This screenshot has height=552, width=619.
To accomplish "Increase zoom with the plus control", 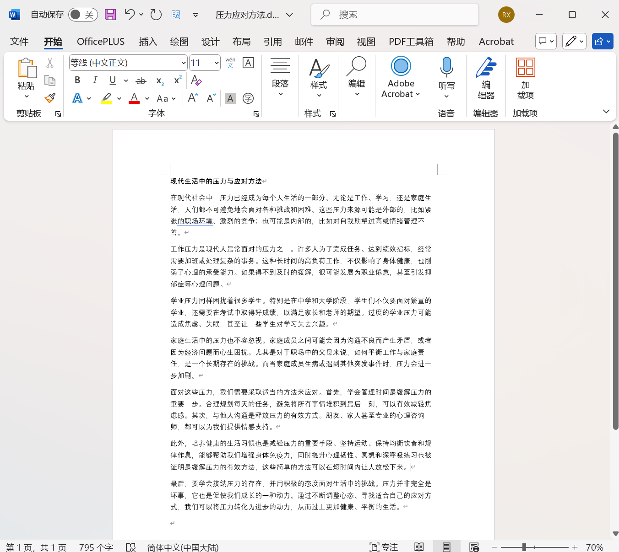I will click(575, 547).
